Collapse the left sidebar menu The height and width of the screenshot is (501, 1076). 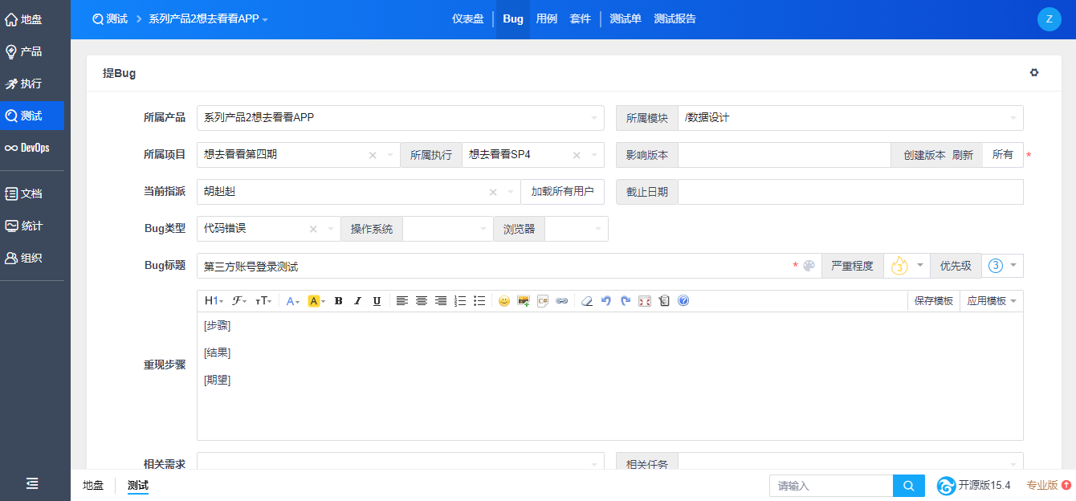pos(32,483)
